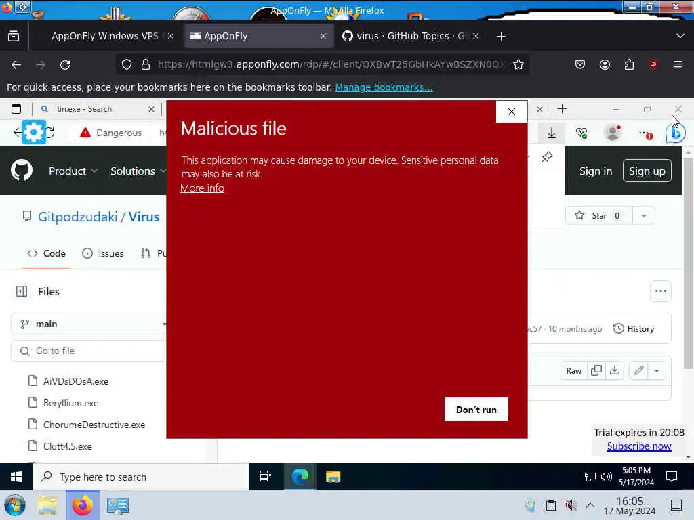Open Clutt4.5.exe file
The width and height of the screenshot is (694, 520).
(68, 446)
